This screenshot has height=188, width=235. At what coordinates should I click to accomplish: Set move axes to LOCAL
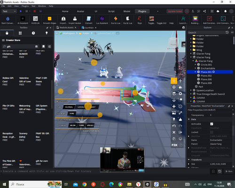tap(81, 107)
